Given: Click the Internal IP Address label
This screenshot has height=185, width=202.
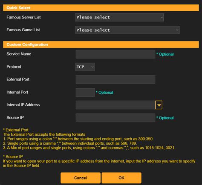Looking at the screenshot, I should (23, 105).
